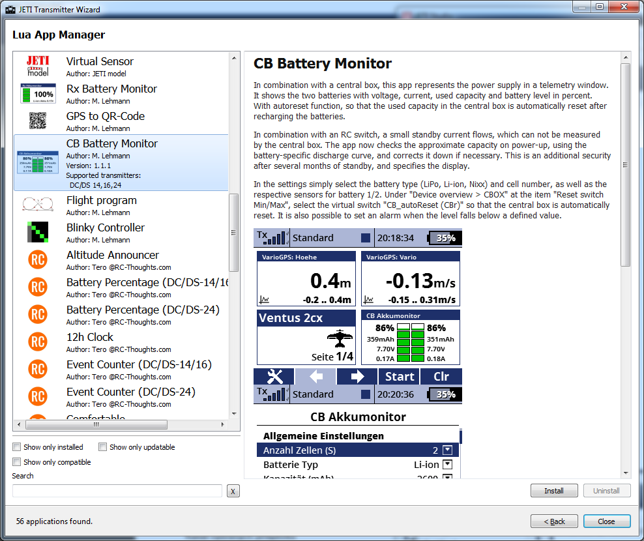644x541 pixels.
Task: Click the 35% battery indicator in preview header
Action: (x=445, y=238)
